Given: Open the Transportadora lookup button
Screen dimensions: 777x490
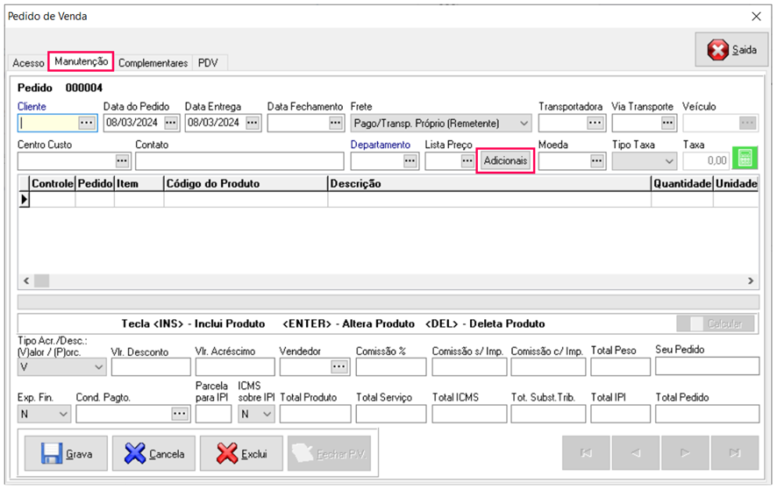Looking at the screenshot, I should [595, 123].
